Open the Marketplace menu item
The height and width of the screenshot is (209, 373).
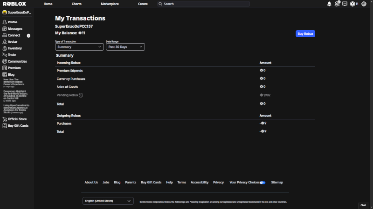(x=110, y=4)
